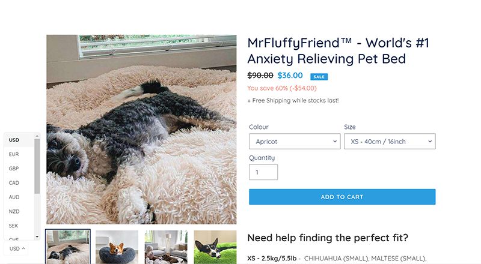Select the first thumbnail of dog on apricot bed
The height and width of the screenshot is (264, 481).
point(68,247)
